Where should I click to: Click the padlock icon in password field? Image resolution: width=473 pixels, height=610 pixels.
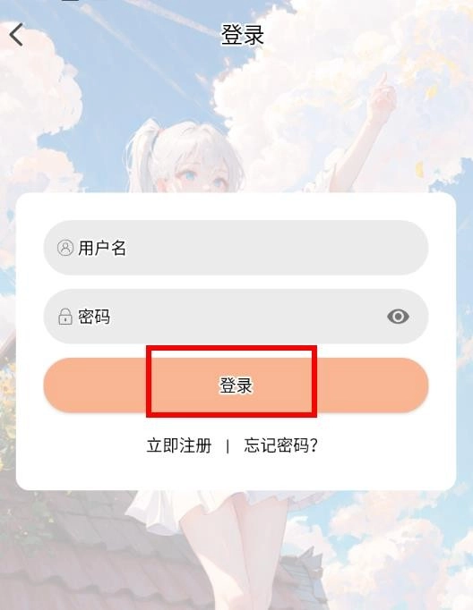(x=65, y=317)
